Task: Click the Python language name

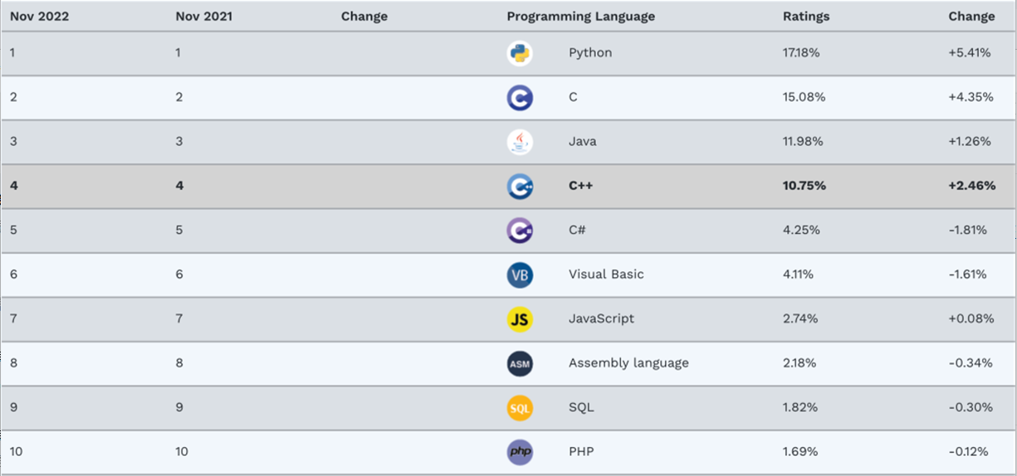Action: tap(590, 53)
